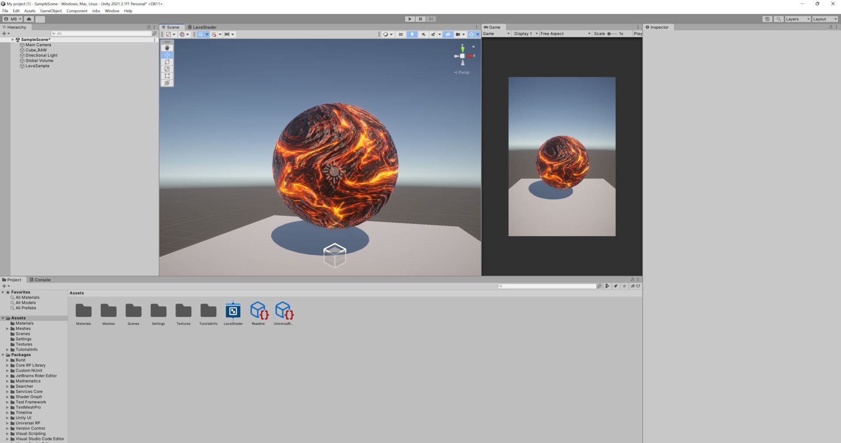Open the Layers dropdown in top toolbar
Image resolution: width=841 pixels, height=443 pixels.
(x=797, y=19)
